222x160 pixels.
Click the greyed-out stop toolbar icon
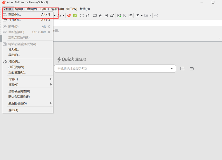(x=125, y=16)
